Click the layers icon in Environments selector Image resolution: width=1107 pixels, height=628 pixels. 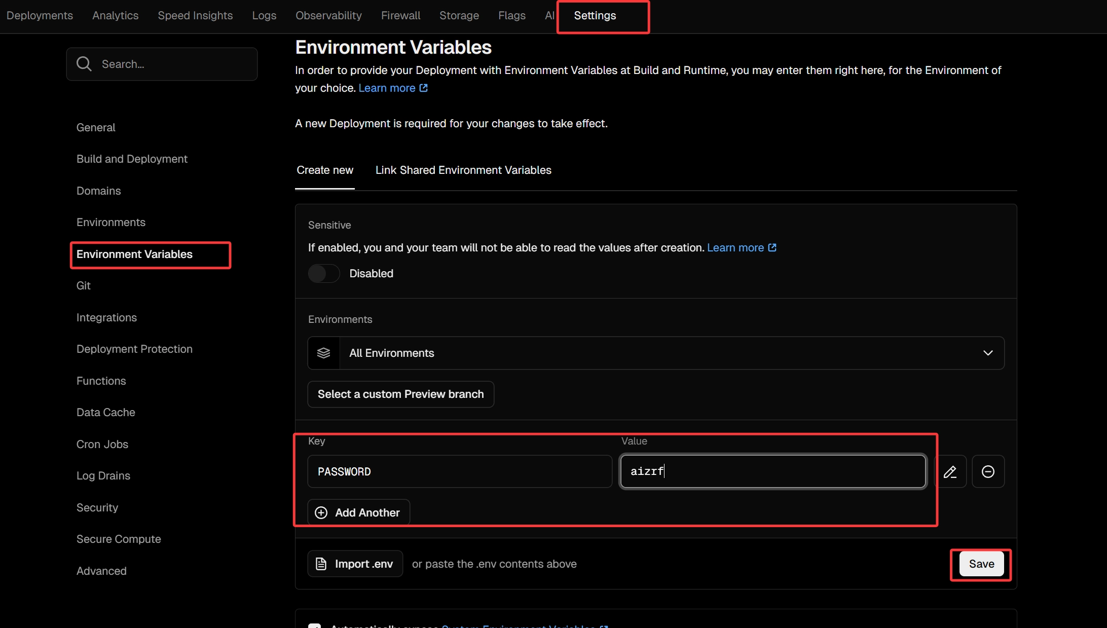(x=323, y=353)
